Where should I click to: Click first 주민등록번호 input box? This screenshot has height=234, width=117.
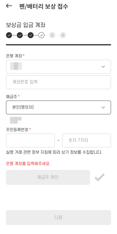tap(30, 140)
